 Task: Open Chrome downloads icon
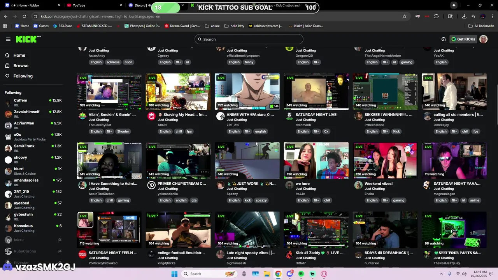tap(464, 16)
